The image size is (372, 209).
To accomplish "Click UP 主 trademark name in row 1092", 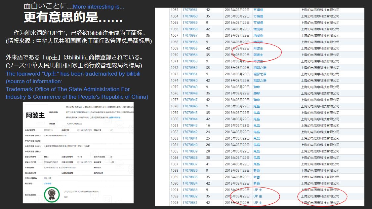I will coord(258,196).
